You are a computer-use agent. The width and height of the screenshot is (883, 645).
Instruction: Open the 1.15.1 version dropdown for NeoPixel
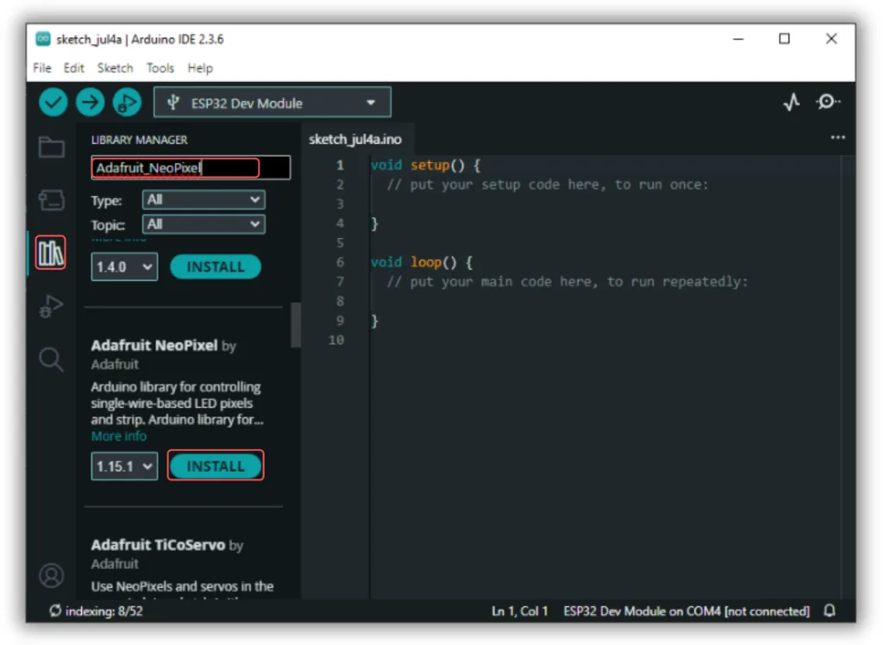[124, 466]
